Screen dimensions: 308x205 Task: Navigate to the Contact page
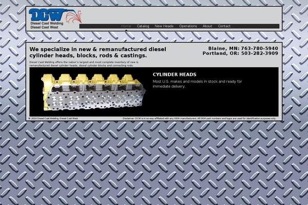click(224, 26)
